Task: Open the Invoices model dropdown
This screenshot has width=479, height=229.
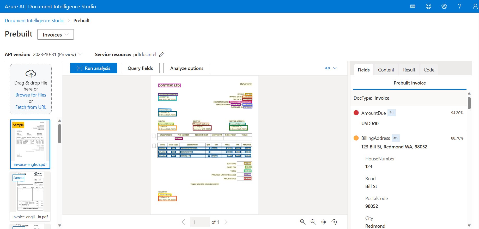Action: (56, 34)
